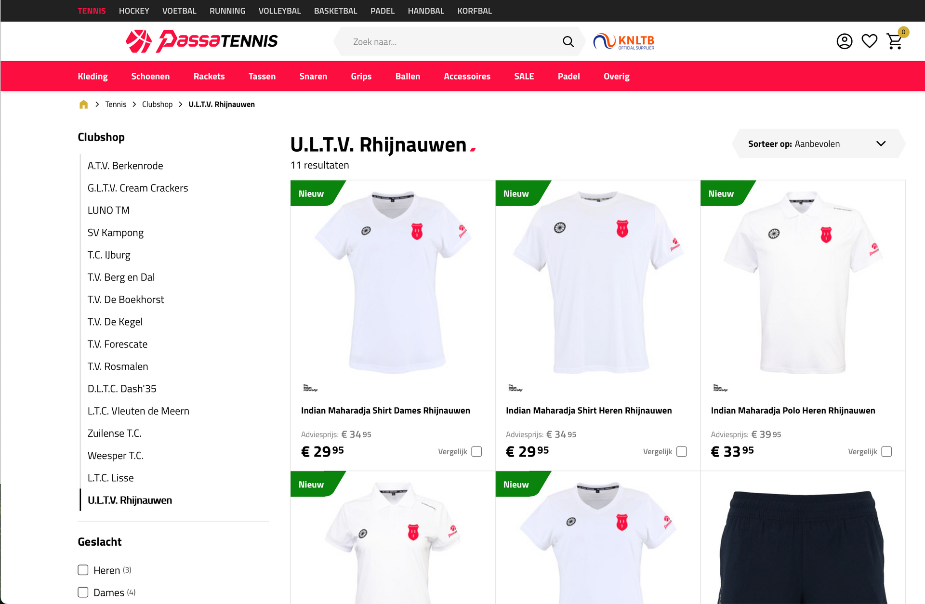Image resolution: width=925 pixels, height=604 pixels.
Task: Open the Accessoires menu
Action: (x=467, y=77)
